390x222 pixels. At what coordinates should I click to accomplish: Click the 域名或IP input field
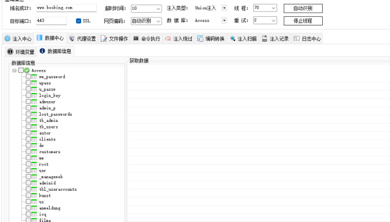click(x=66, y=8)
